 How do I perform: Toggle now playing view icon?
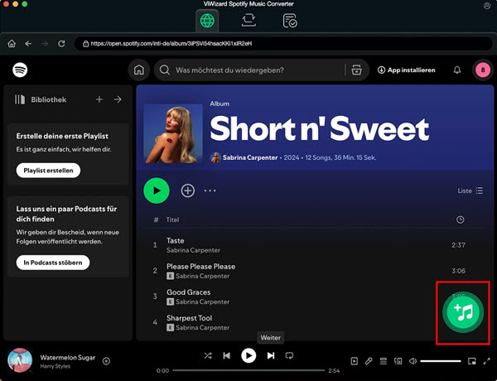tap(355, 361)
